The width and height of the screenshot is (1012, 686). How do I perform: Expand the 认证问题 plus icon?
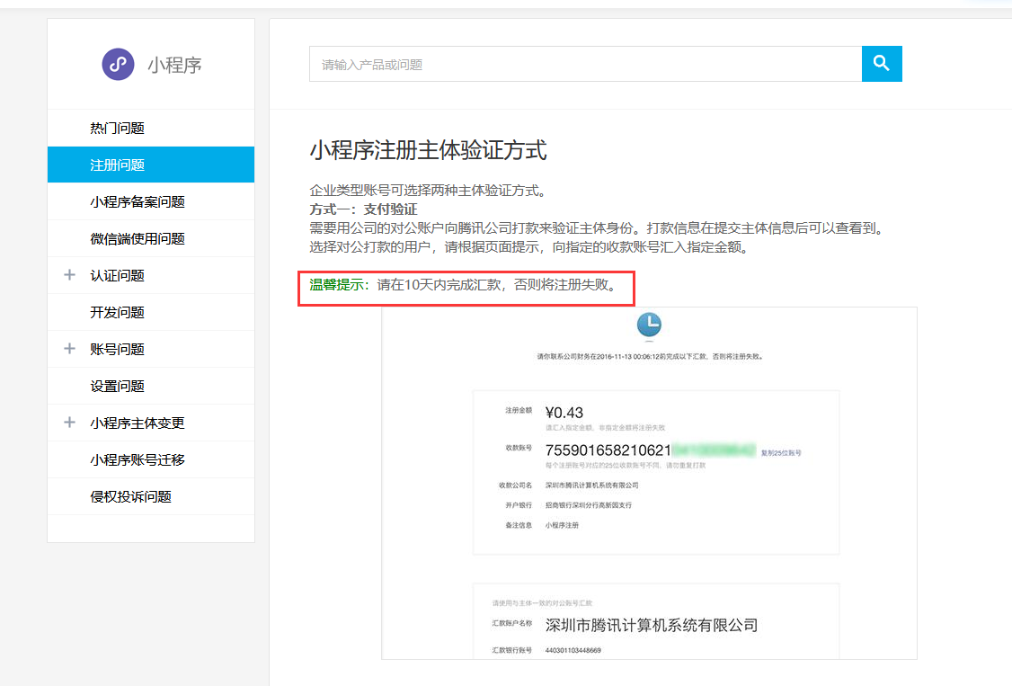(70, 275)
